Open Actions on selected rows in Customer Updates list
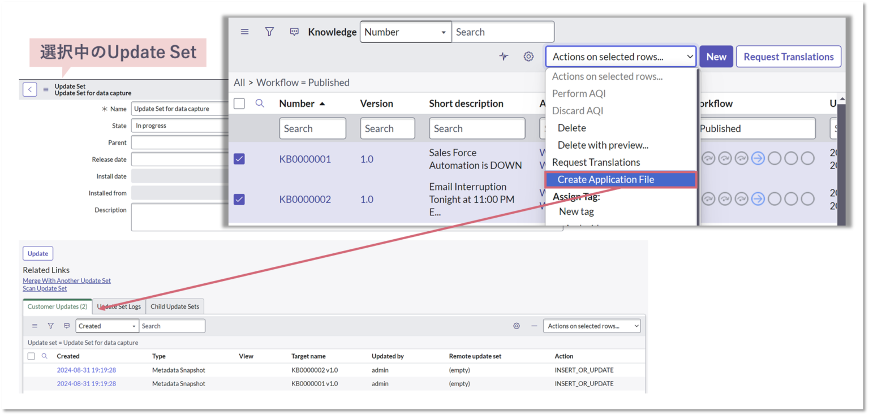 (x=592, y=326)
